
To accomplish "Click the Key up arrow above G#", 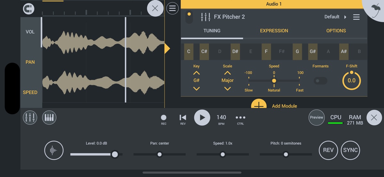I will coord(196,73).
